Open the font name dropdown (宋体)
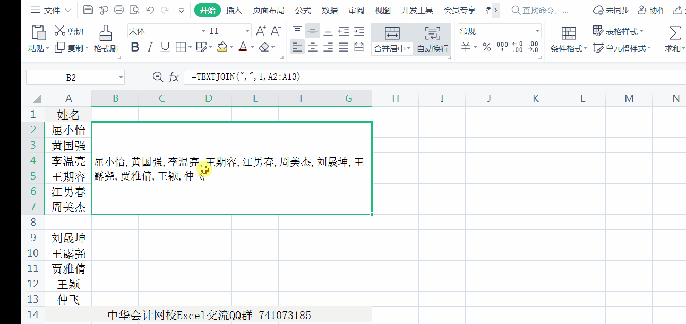The height and width of the screenshot is (324, 686). [203, 31]
